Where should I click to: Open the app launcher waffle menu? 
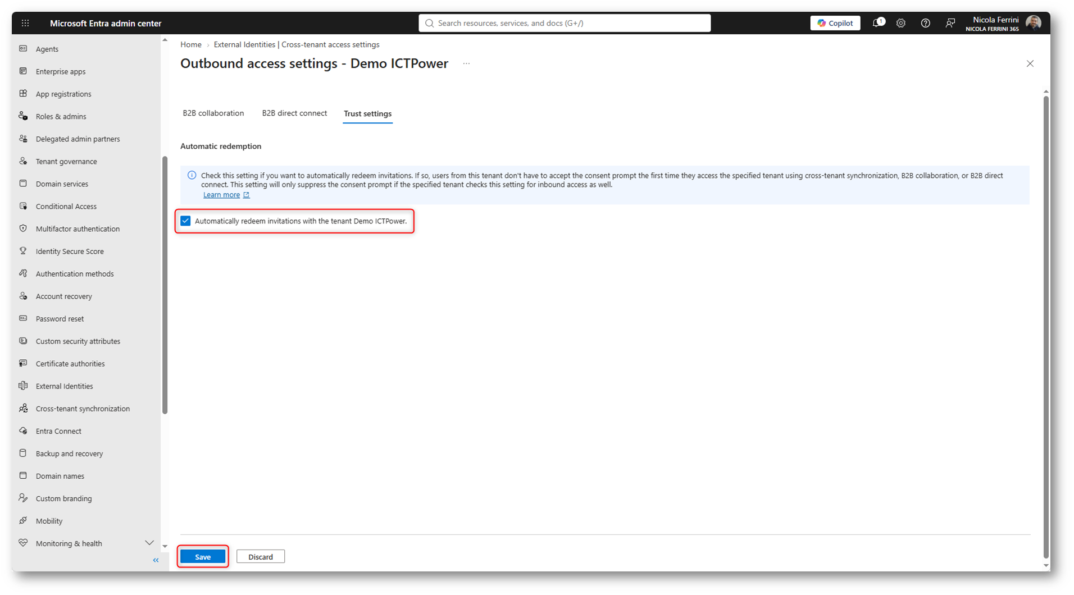(x=25, y=23)
